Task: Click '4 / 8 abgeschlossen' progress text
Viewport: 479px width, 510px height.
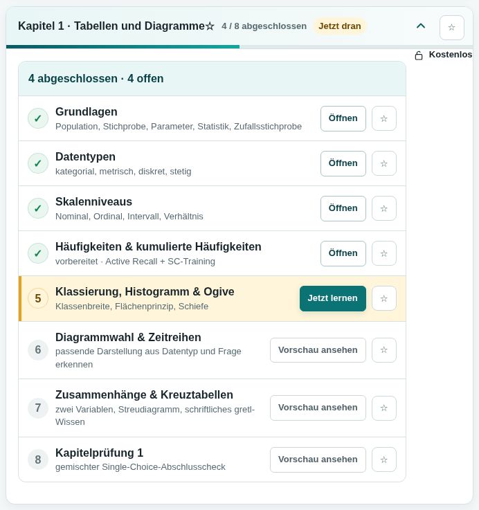Action: click(264, 26)
